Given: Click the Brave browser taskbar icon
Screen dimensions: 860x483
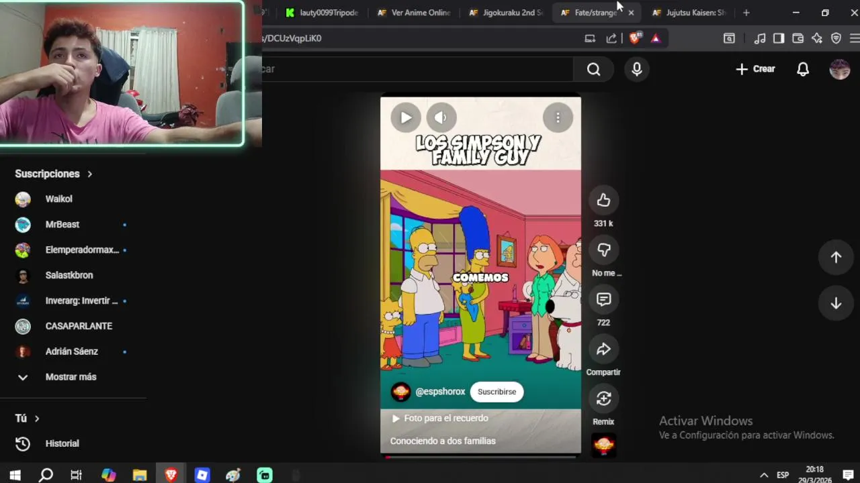Looking at the screenshot, I should [171, 475].
